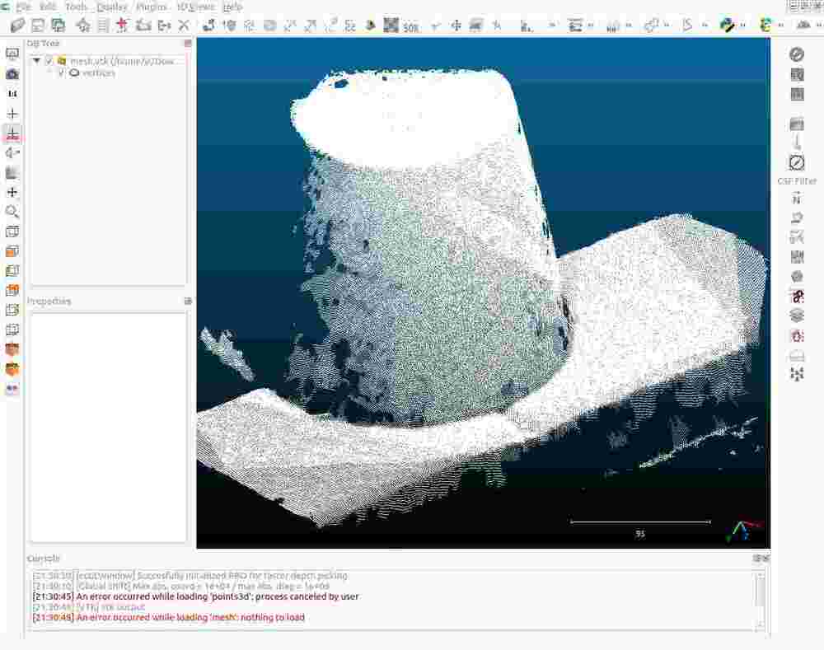Image resolution: width=824 pixels, height=650 pixels.
Task: Click the Delete (X) toolbar icon
Action: [184, 26]
